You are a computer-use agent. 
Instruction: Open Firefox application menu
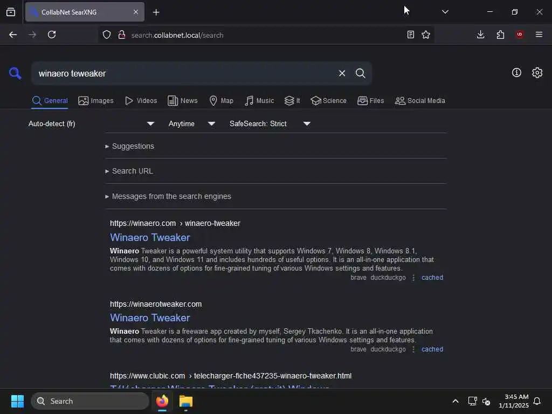click(539, 34)
